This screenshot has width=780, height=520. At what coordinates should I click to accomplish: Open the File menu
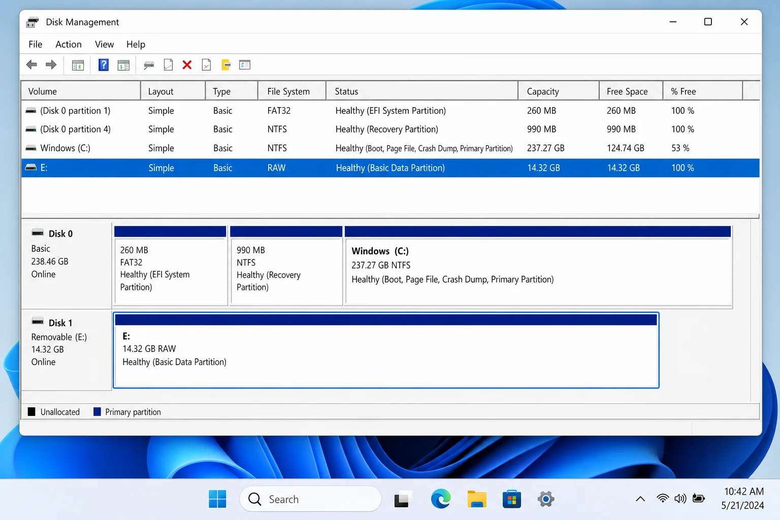tap(36, 44)
